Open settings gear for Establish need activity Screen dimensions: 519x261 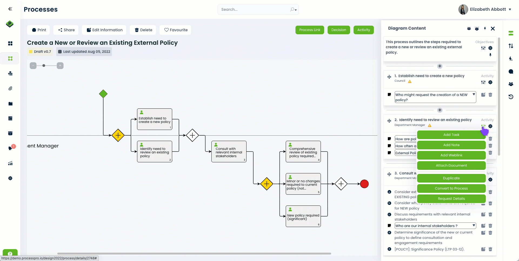[490, 82]
